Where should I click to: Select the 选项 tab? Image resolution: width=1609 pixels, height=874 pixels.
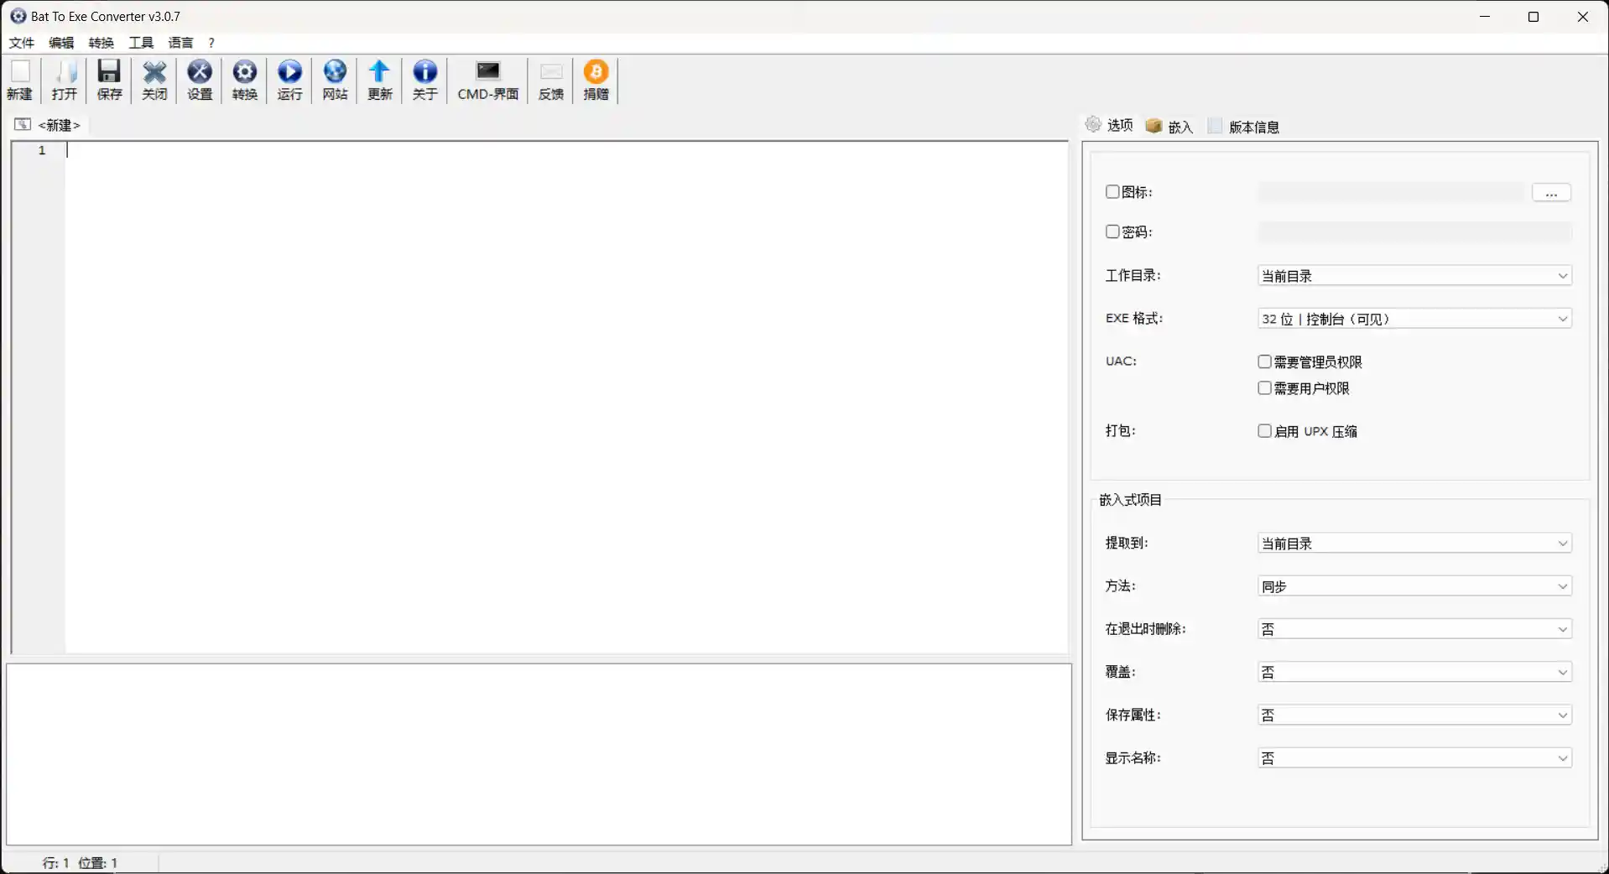tap(1110, 125)
